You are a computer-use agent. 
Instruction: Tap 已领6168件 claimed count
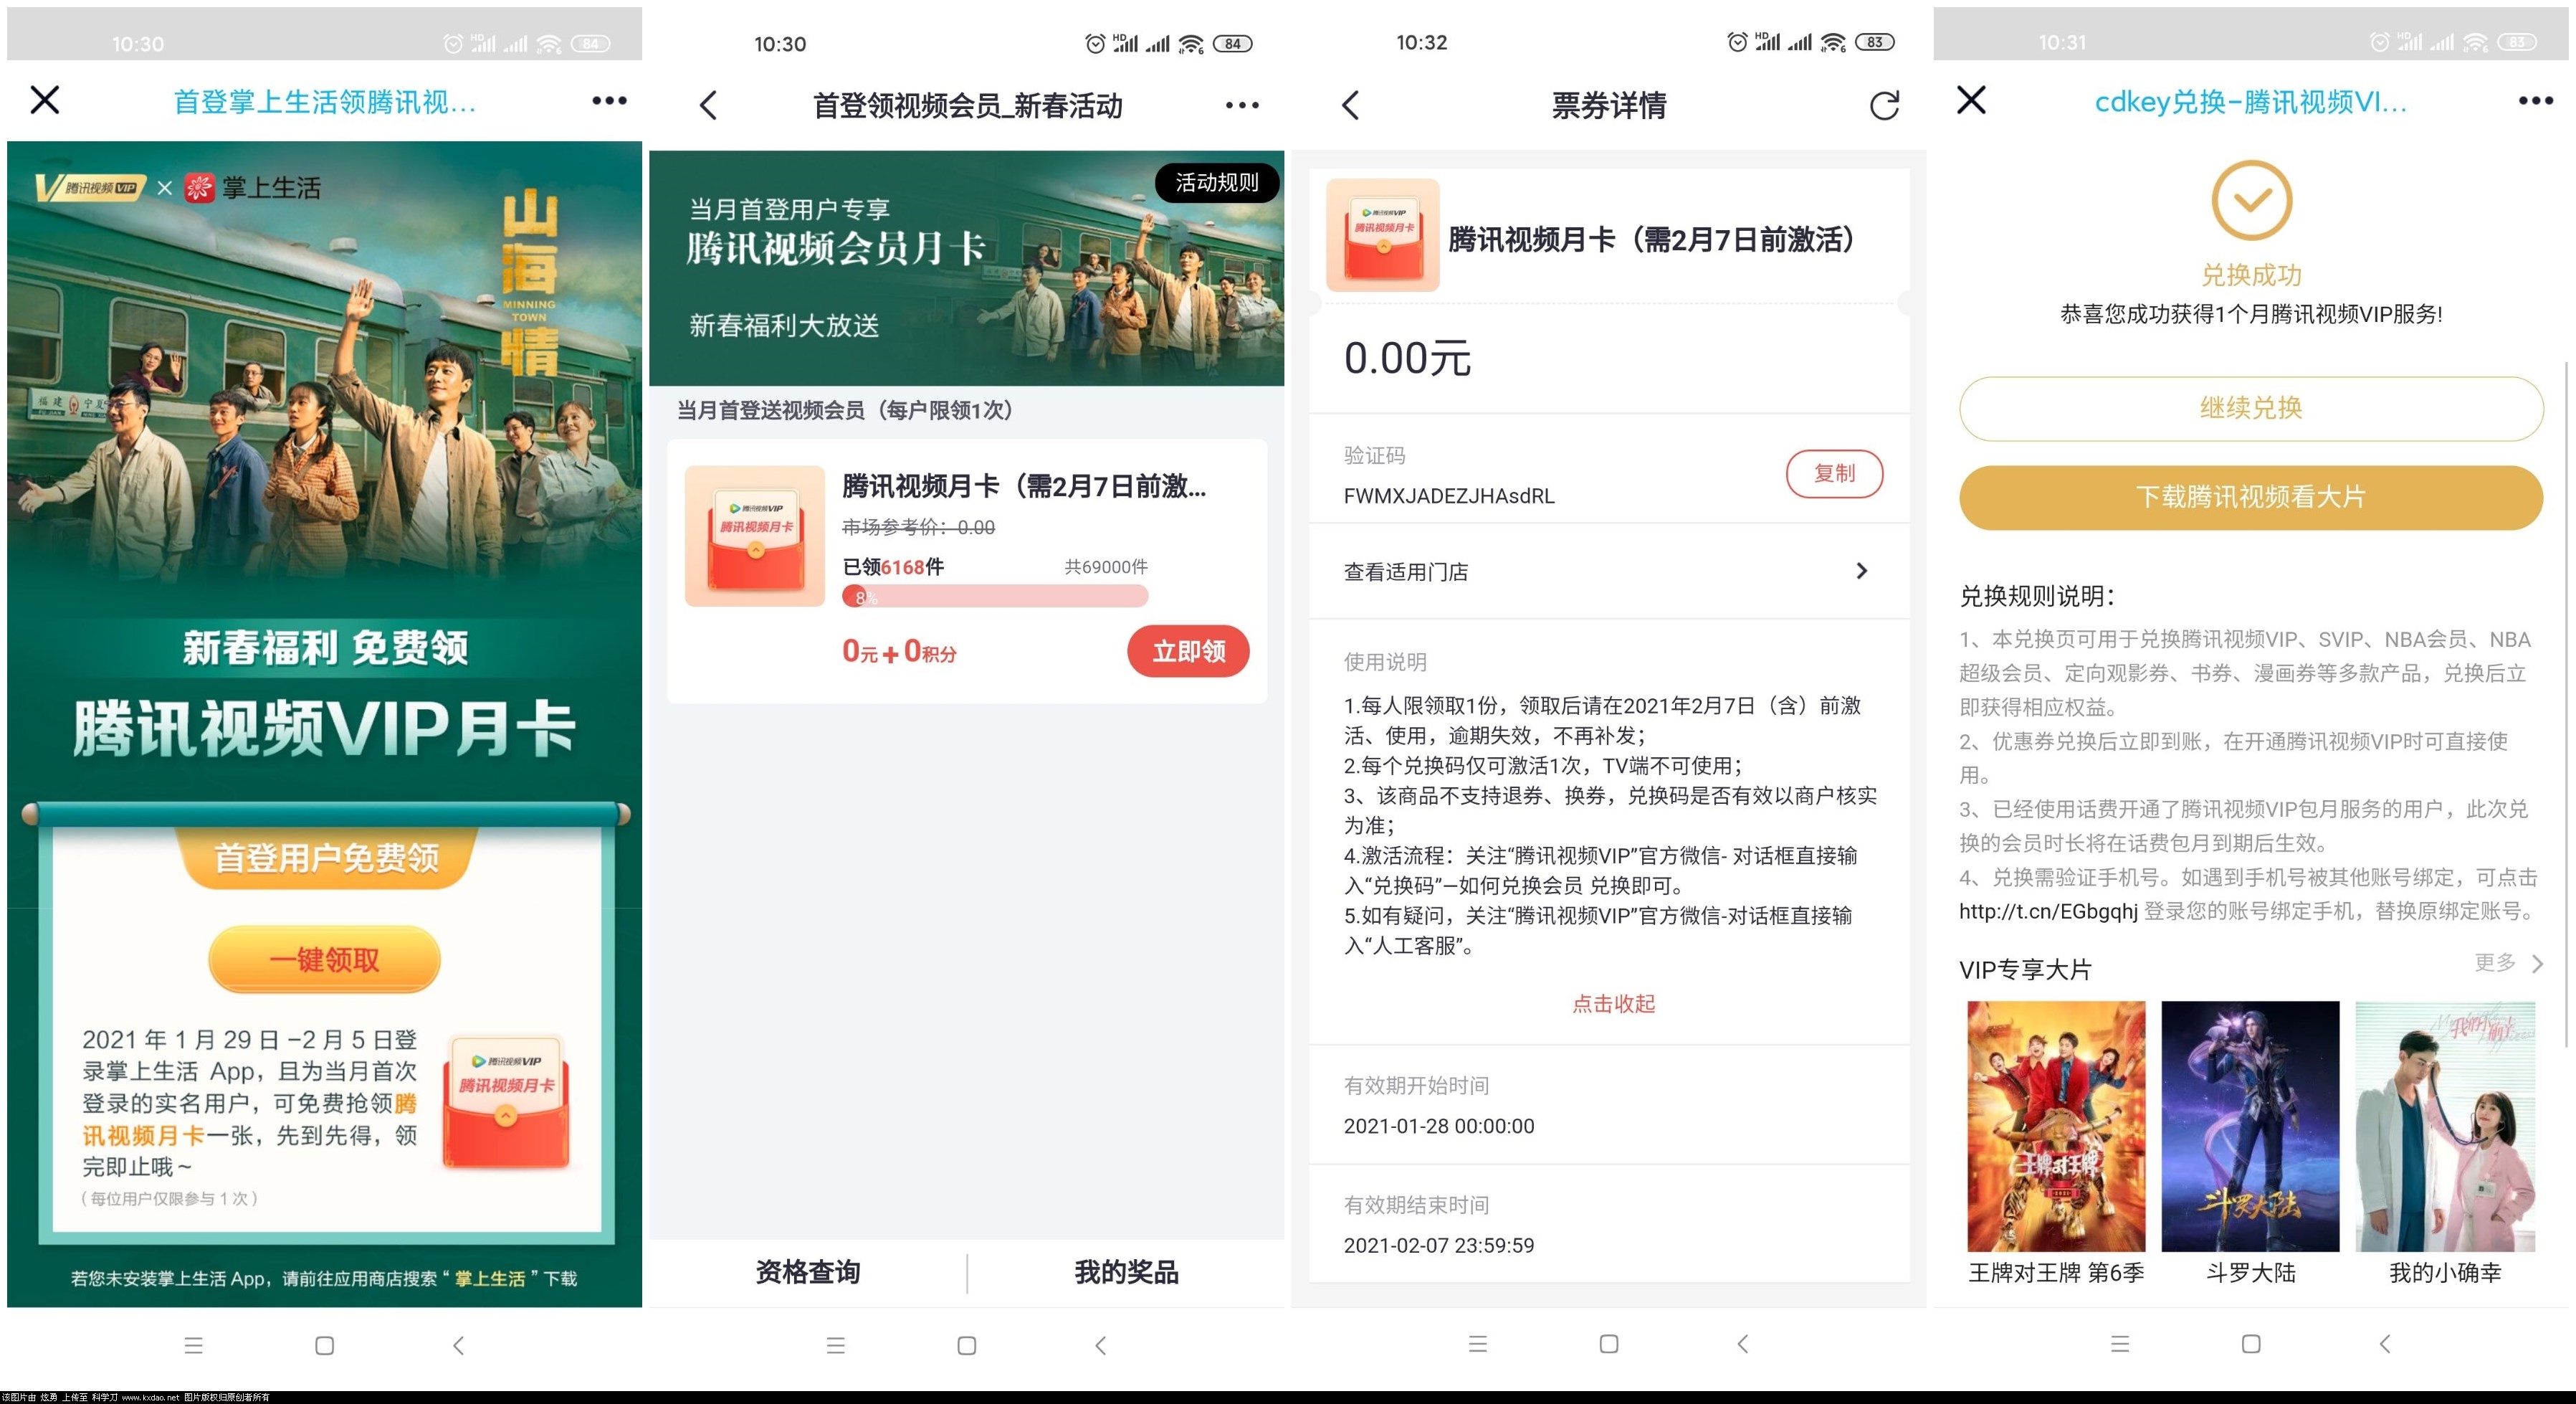click(x=893, y=566)
